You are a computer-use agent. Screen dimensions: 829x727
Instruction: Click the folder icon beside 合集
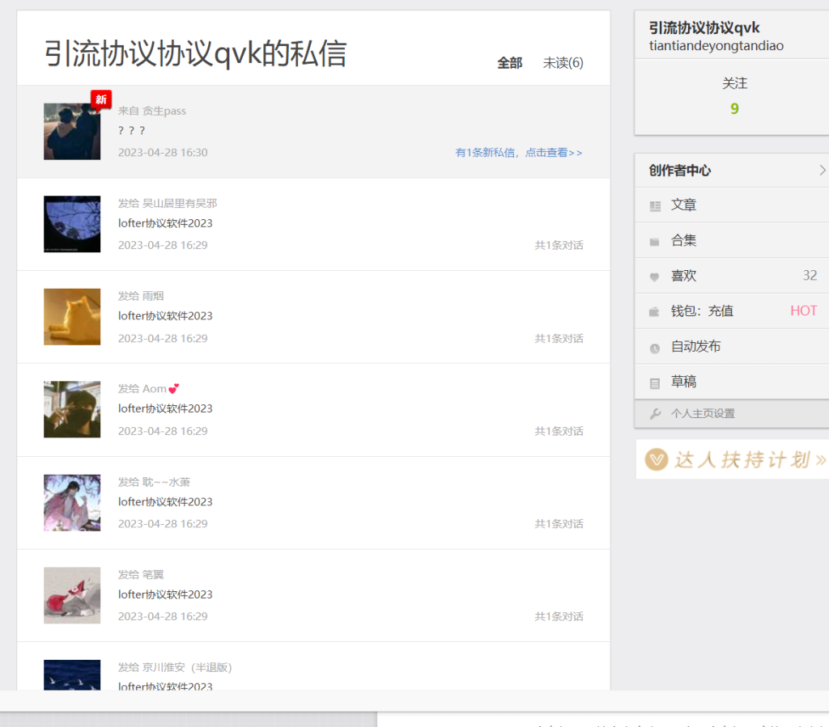click(x=655, y=242)
